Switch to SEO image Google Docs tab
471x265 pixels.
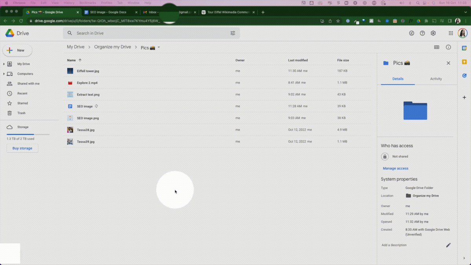[x=110, y=12]
